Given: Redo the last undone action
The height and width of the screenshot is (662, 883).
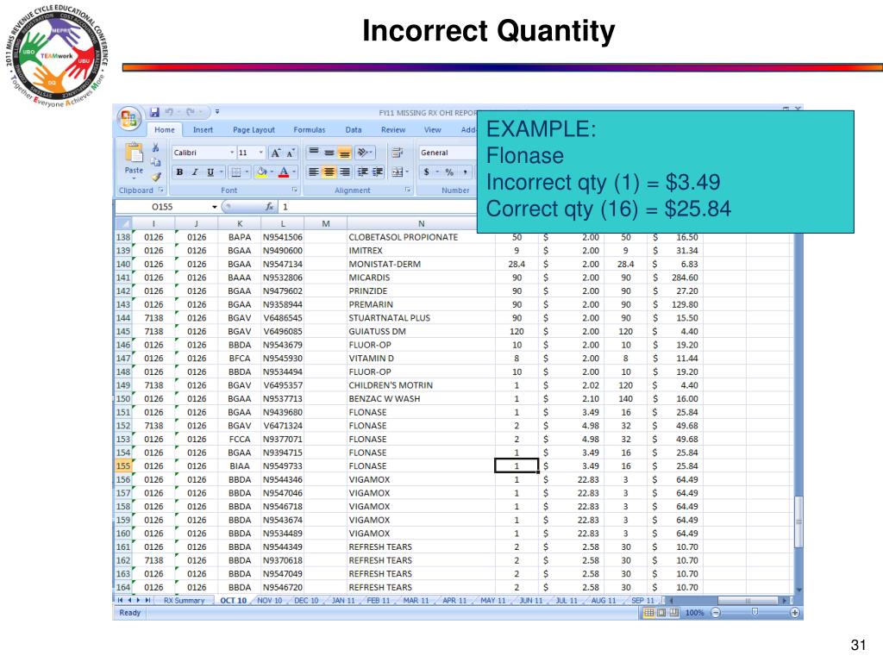Looking at the screenshot, I should click(x=191, y=112).
